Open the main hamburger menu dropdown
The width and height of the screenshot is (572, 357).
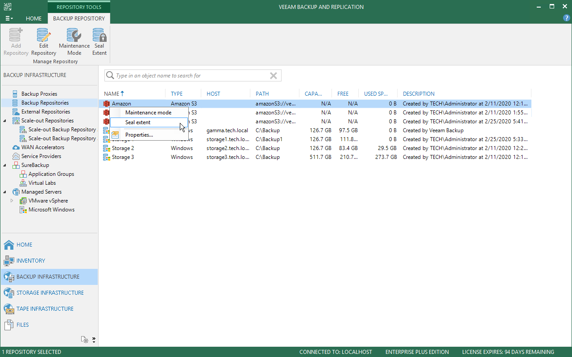9,19
